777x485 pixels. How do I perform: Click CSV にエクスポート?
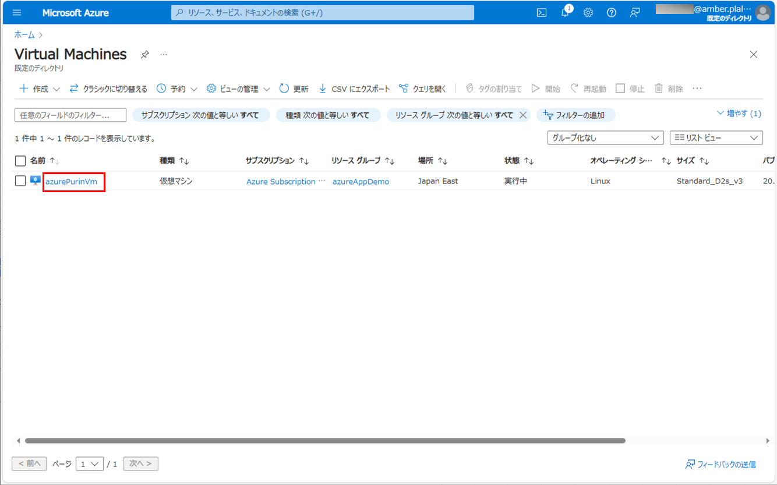pyautogui.click(x=354, y=89)
